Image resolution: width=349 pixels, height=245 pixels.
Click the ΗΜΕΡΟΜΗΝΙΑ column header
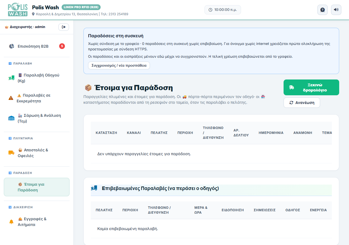(x=271, y=133)
